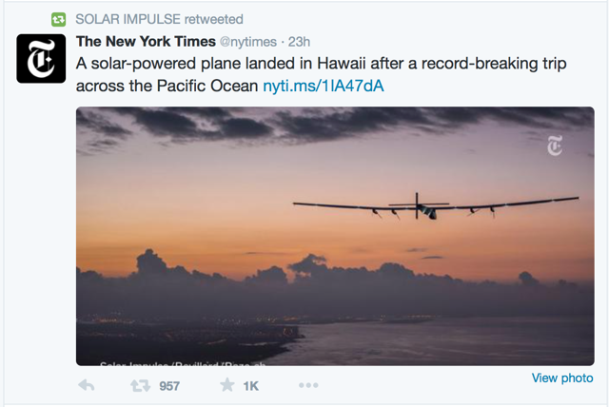Favorite the tweet with the star icon
Image resolution: width=609 pixels, height=407 pixels.
[x=227, y=385]
